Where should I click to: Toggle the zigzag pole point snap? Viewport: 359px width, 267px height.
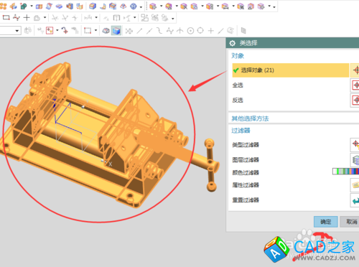pos(169,31)
